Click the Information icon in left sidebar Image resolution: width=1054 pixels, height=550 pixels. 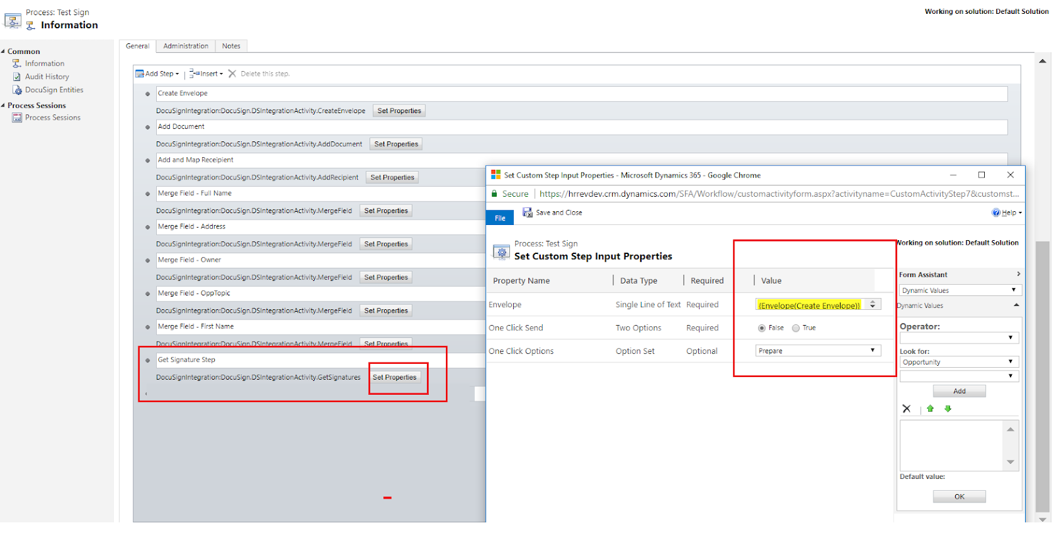17,64
